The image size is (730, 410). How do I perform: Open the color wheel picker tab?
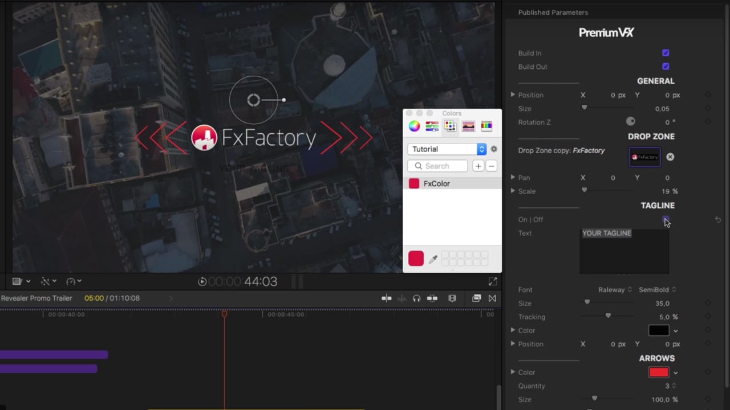point(414,126)
